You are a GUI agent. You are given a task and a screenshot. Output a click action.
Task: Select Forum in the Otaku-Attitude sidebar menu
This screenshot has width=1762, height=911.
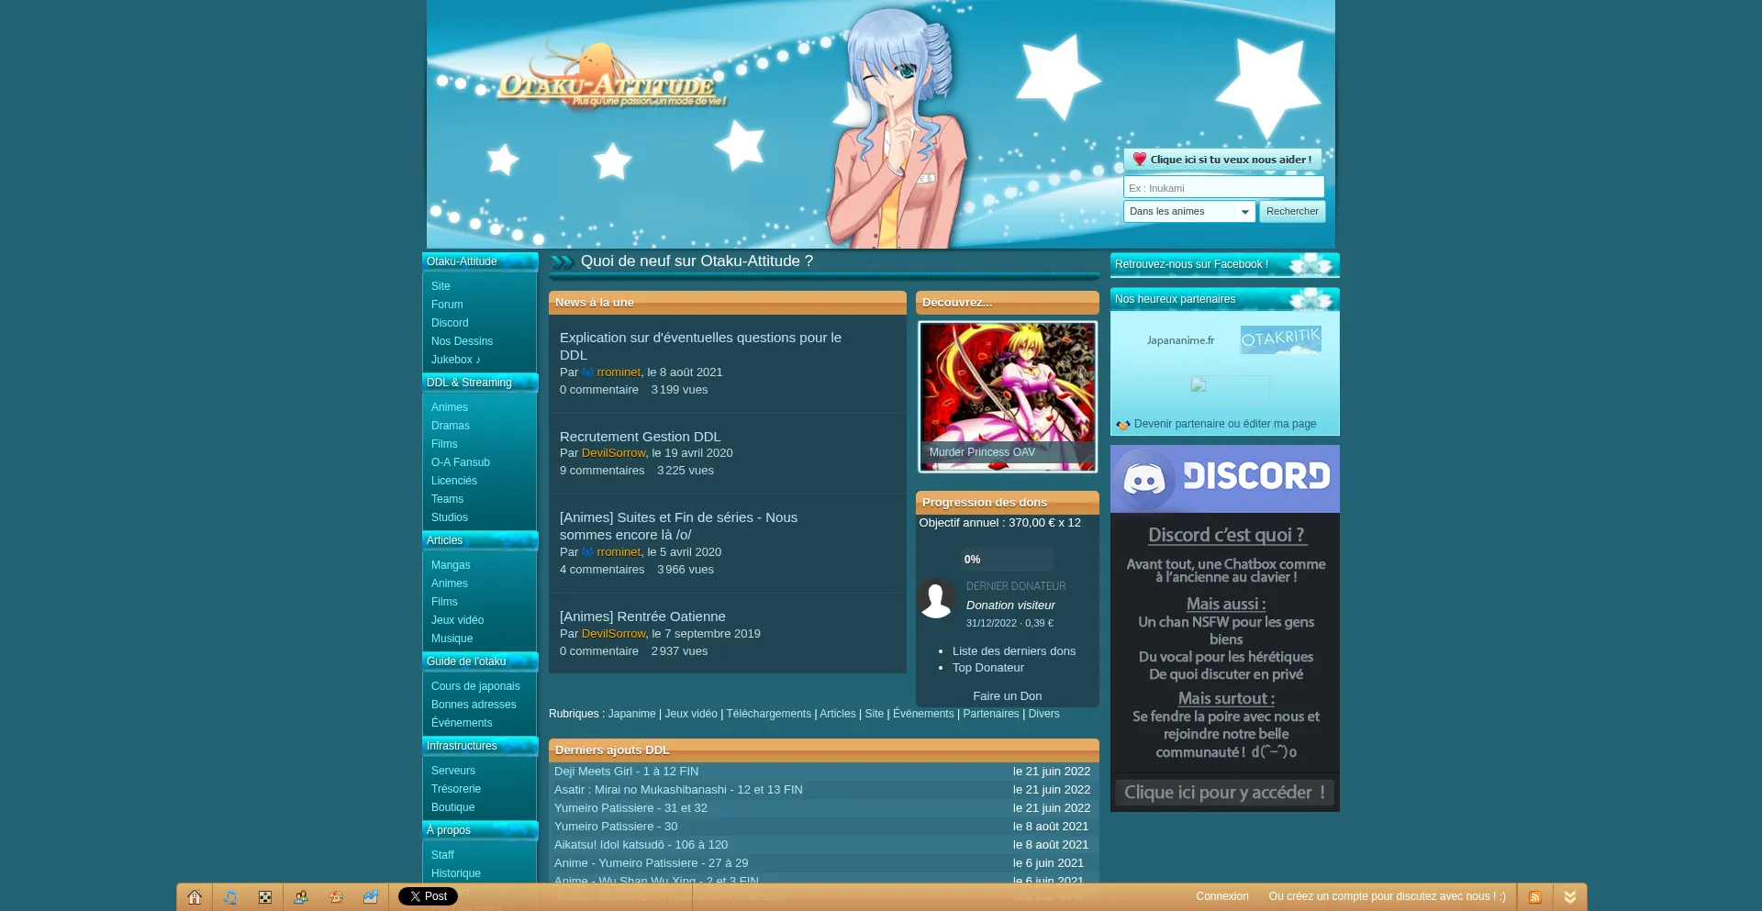point(447,305)
